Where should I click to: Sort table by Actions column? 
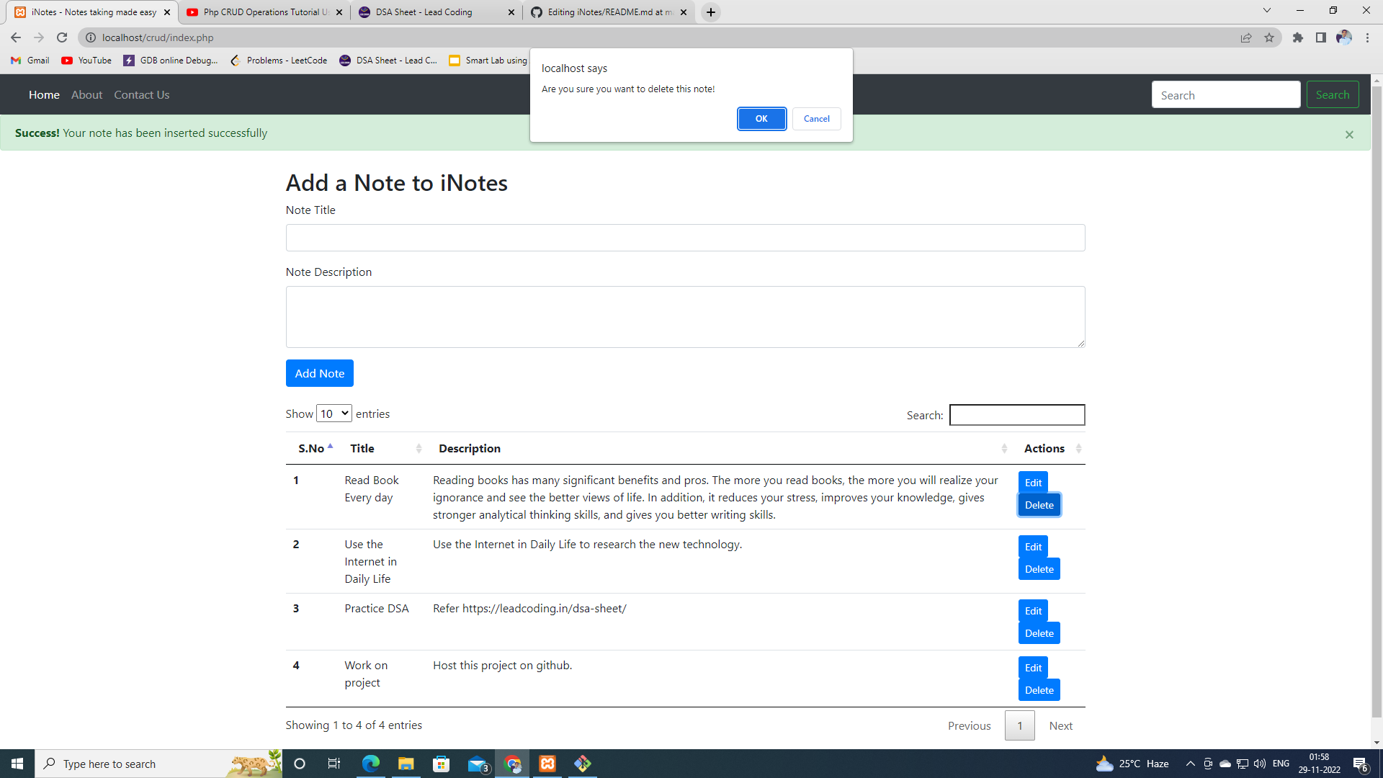click(x=1049, y=448)
